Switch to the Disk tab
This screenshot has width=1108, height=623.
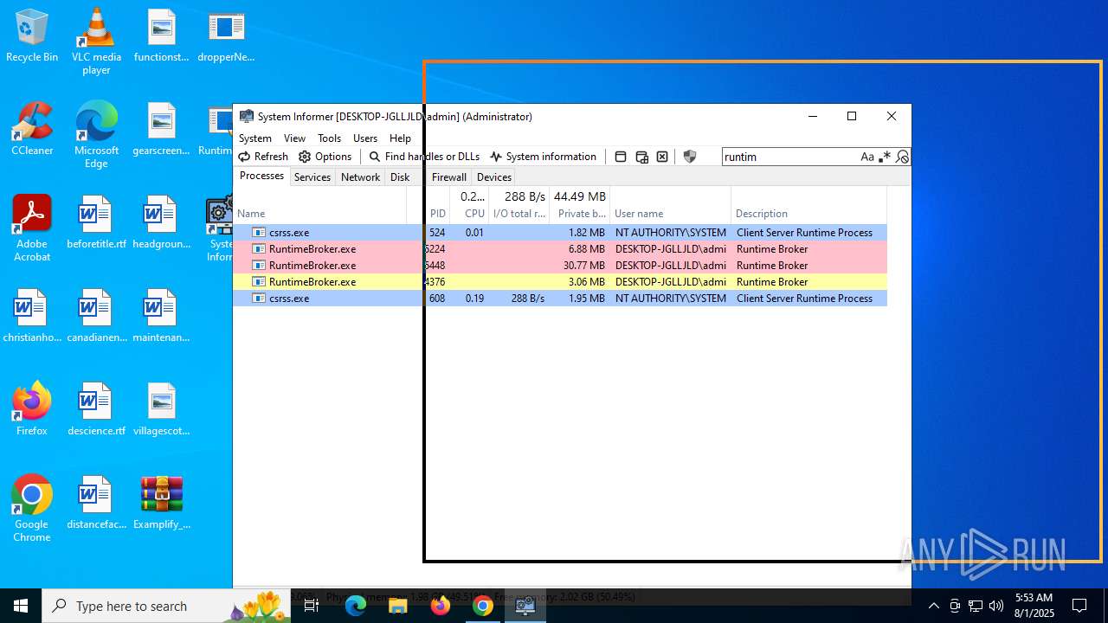(x=400, y=177)
